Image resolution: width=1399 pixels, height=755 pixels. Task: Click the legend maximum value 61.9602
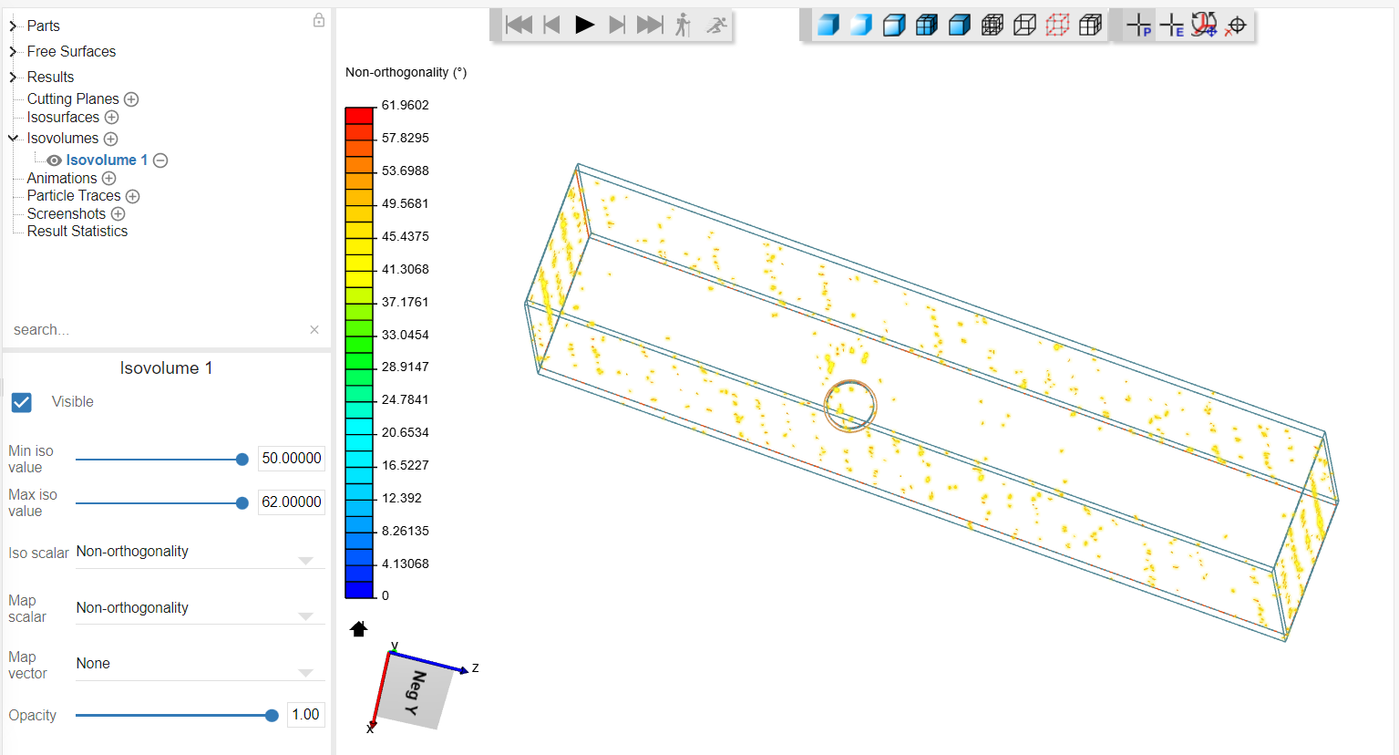click(x=406, y=105)
